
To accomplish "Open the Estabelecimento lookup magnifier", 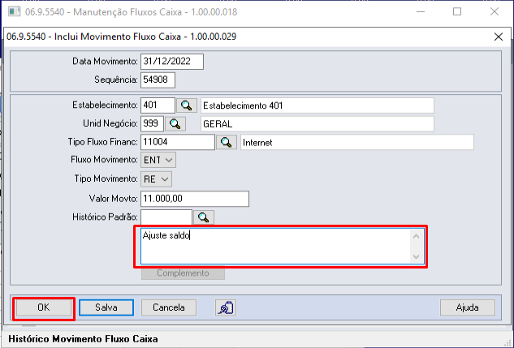I will pos(187,105).
